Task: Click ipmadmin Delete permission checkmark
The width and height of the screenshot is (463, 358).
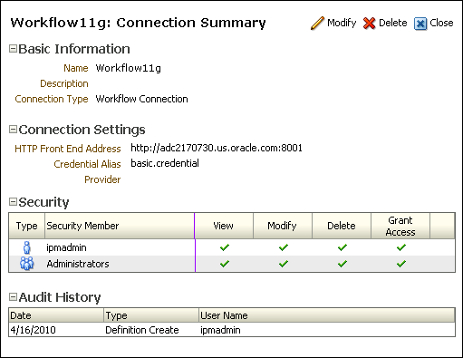Action: (x=342, y=247)
